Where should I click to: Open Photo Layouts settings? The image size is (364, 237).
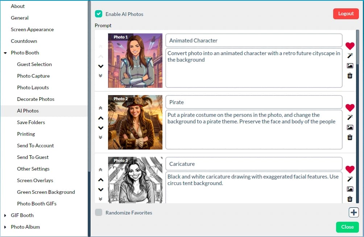33,87
